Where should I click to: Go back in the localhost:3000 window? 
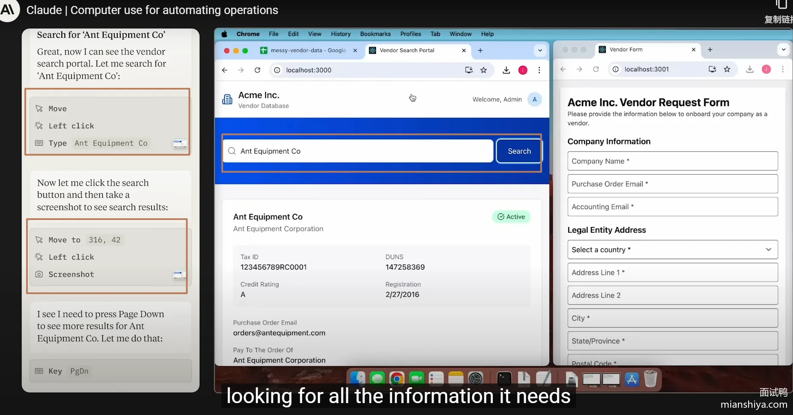tap(225, 70)
